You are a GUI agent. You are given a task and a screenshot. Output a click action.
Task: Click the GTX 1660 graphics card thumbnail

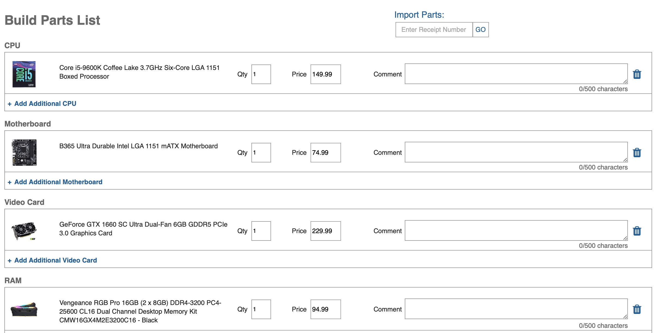pyautogui.click(x=24, y=231)
